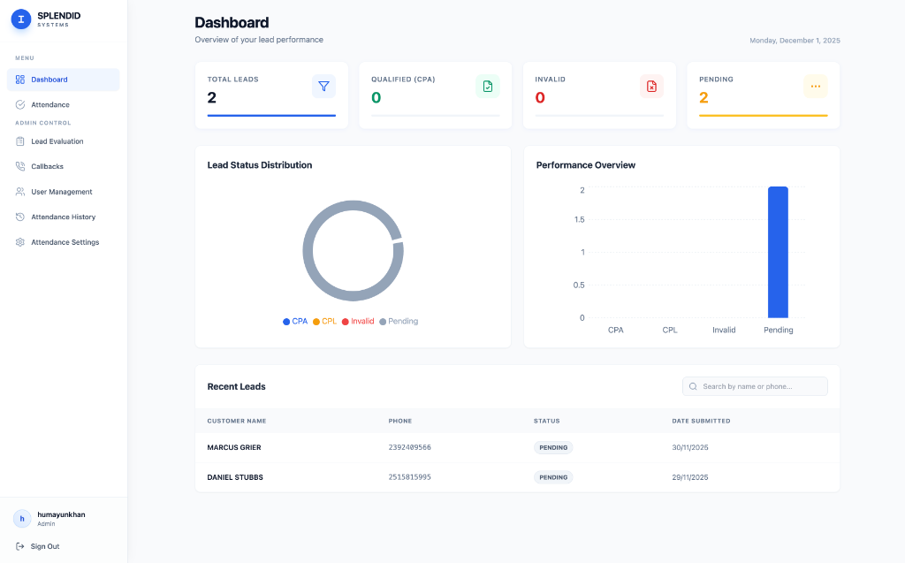
Task: Go to User Management page
Action: coord(62,192)
